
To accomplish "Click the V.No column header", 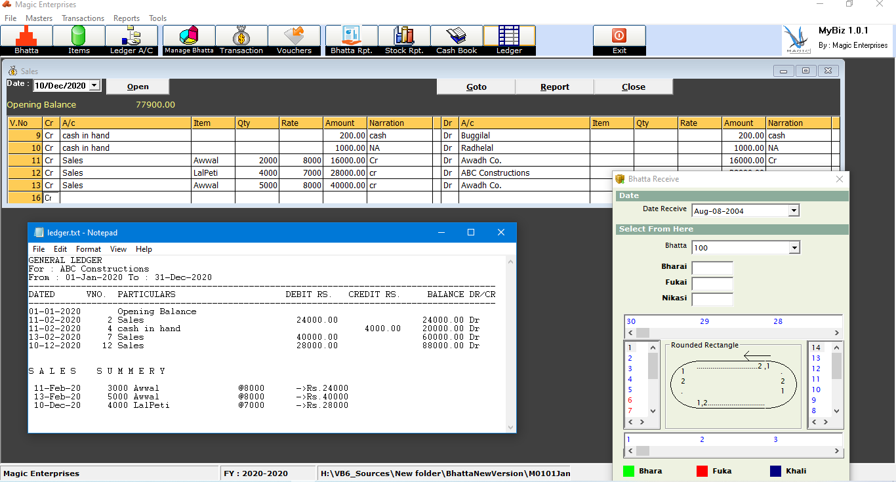I will 25,123.
